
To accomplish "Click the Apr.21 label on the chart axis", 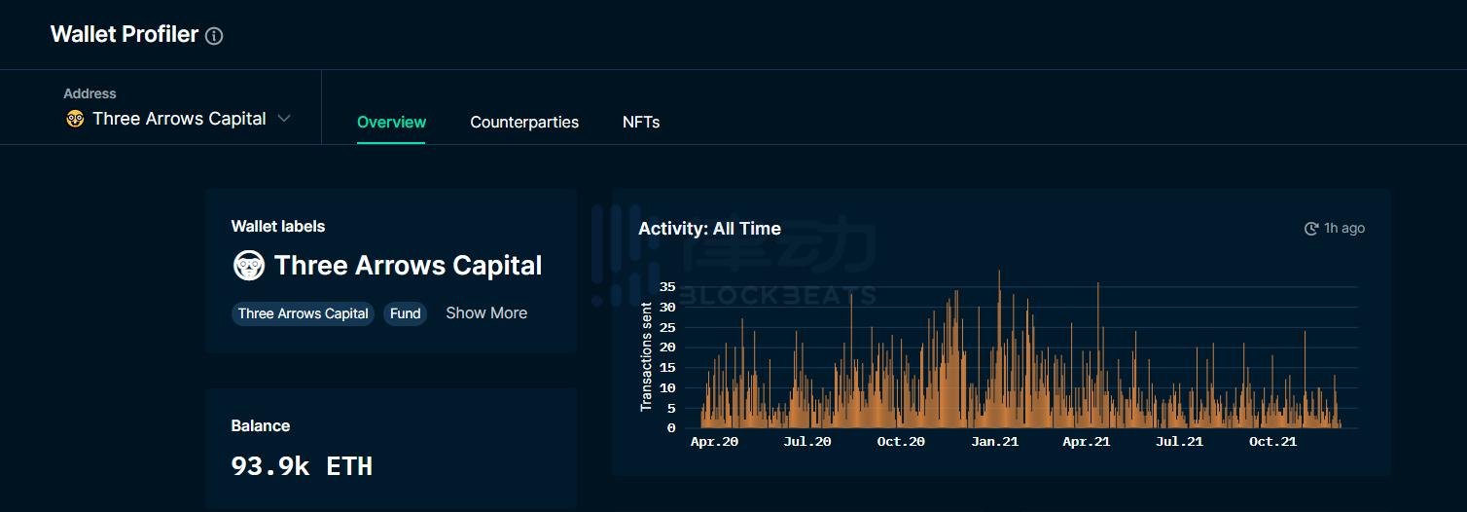I will click(x=1086, y=442).
